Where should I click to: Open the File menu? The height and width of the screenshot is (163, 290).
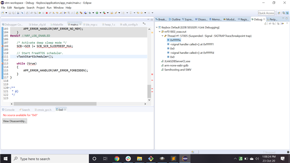(3, 8)
